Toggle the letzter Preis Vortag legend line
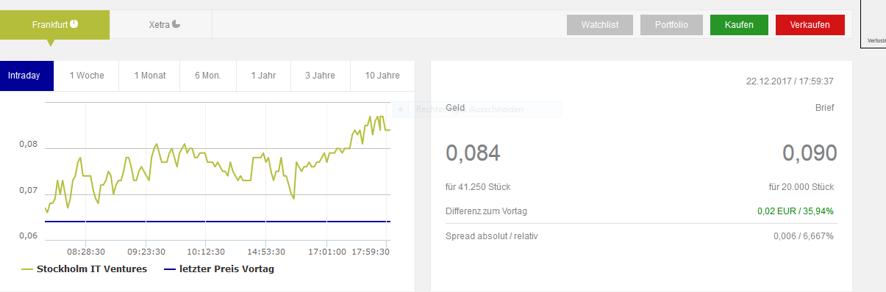The width and height of the screenshot is (886, 292). click(x=219, y=269)
